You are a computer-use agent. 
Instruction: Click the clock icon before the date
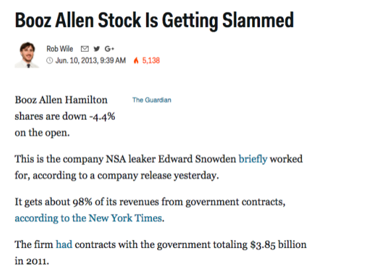[x=50, y=60]
